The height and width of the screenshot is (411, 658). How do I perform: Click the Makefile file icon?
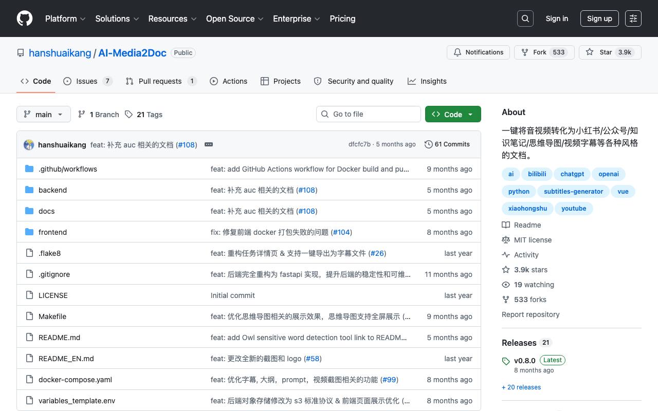(29, 316)
